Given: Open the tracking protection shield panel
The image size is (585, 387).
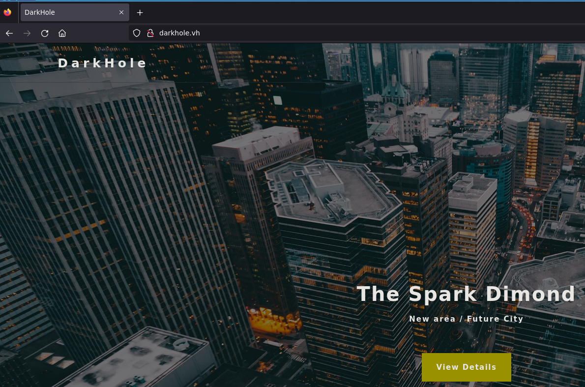Looking at the screenshot, I should (137, 33).
